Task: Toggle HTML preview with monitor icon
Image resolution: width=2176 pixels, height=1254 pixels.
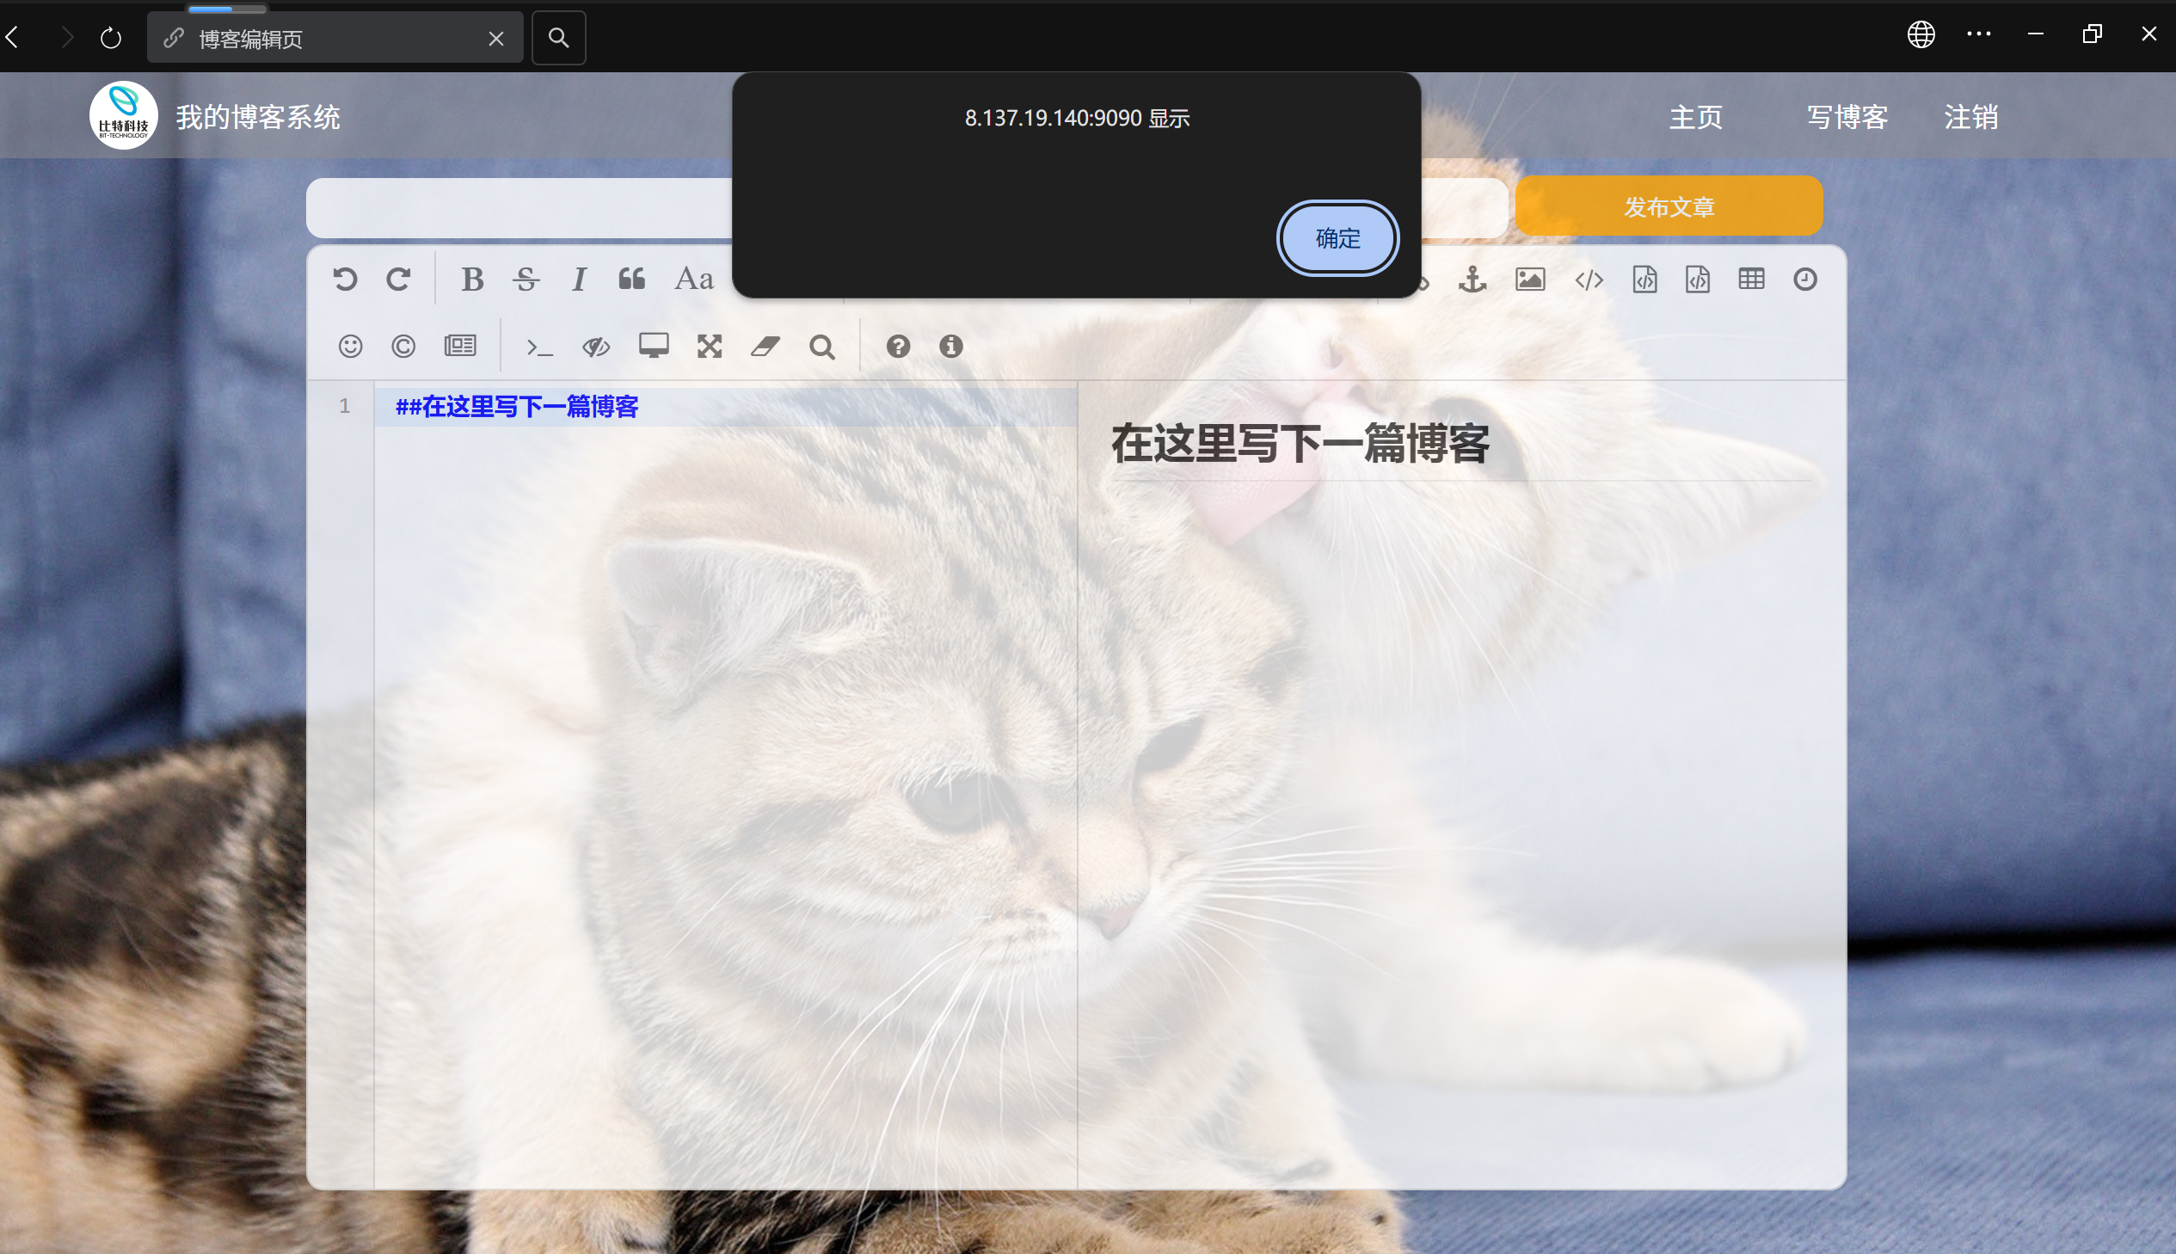Action: (654, 347)
